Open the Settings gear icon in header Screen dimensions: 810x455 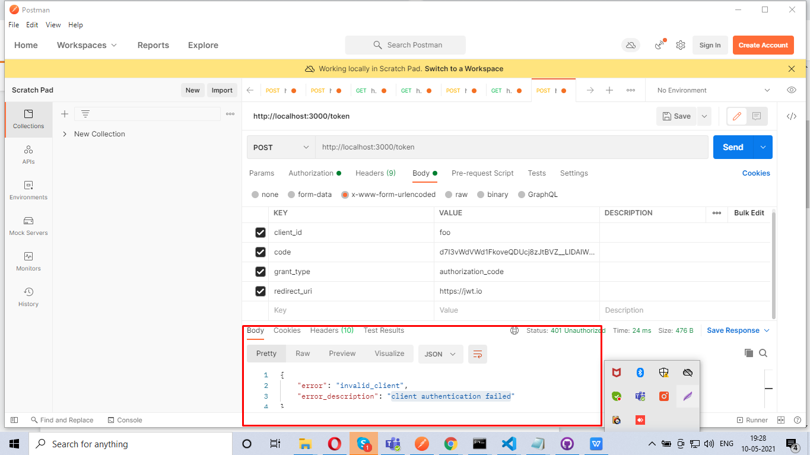681,45
